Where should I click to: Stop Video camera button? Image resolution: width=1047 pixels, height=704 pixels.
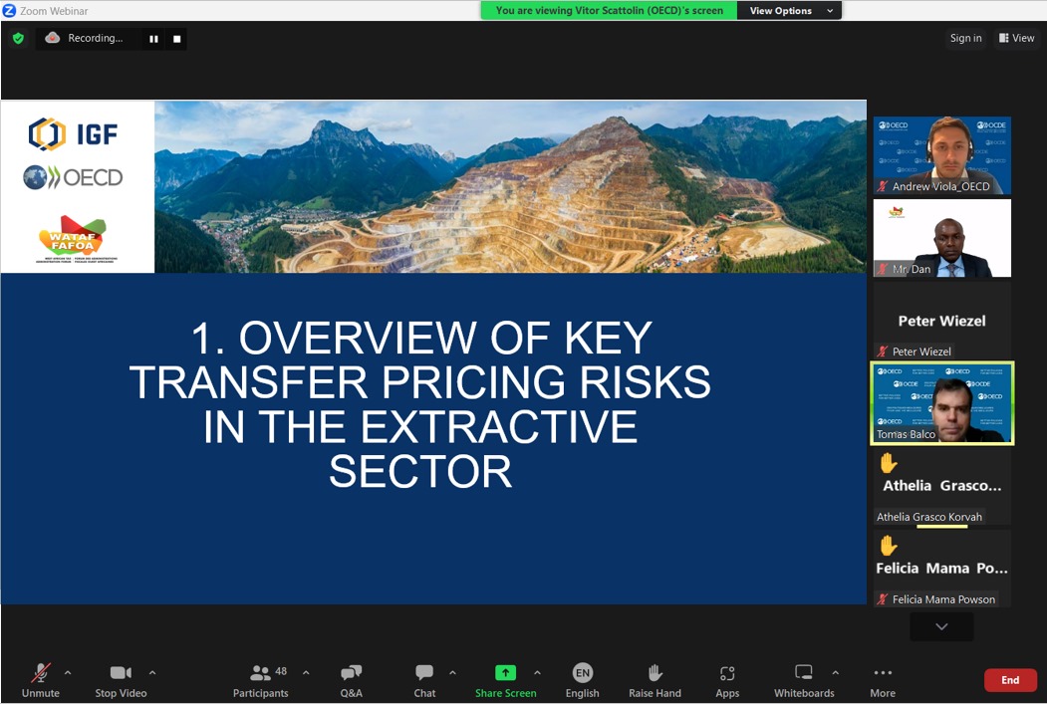pyautogui.click(x=121, y=681)
